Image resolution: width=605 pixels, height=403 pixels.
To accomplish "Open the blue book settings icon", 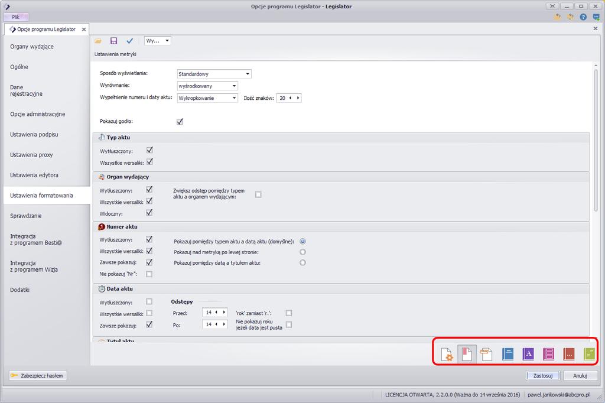I will pyautogui.click(x=508, y=354).
